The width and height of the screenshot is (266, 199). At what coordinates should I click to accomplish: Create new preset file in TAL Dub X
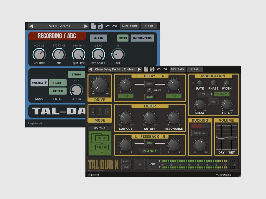click(146, 69)
